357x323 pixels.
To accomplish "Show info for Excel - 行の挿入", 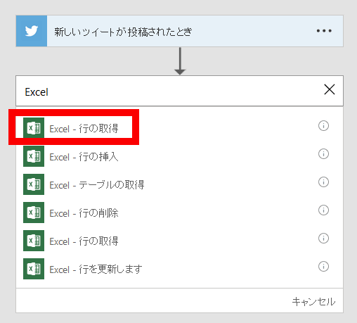I will pyautogui.click(x=323, y=154).
